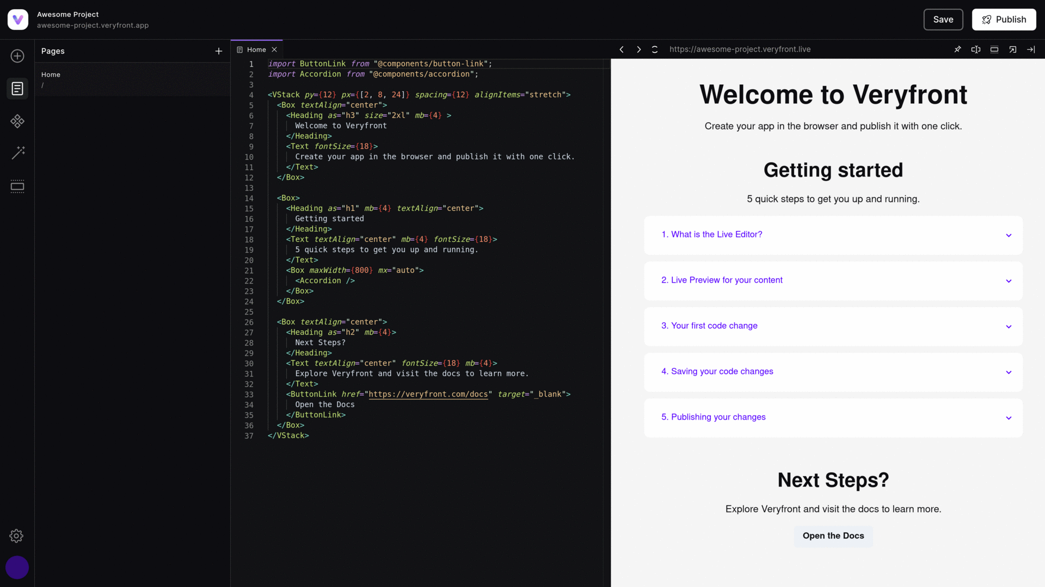The width and height of the screenshot is (1045, 587).
Task: Click the Publish button label
Action: click(x=1011, y=20)
